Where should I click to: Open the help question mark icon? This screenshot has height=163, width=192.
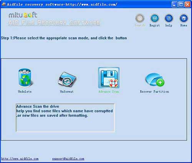(x=169, y=18)
